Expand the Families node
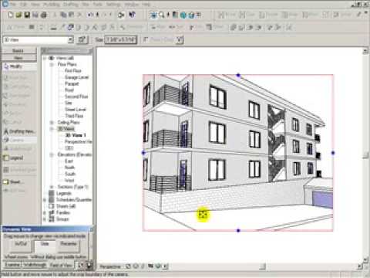The height and width of the screenshot is (278, 370). pyautogui.click(x=45, y=212)
